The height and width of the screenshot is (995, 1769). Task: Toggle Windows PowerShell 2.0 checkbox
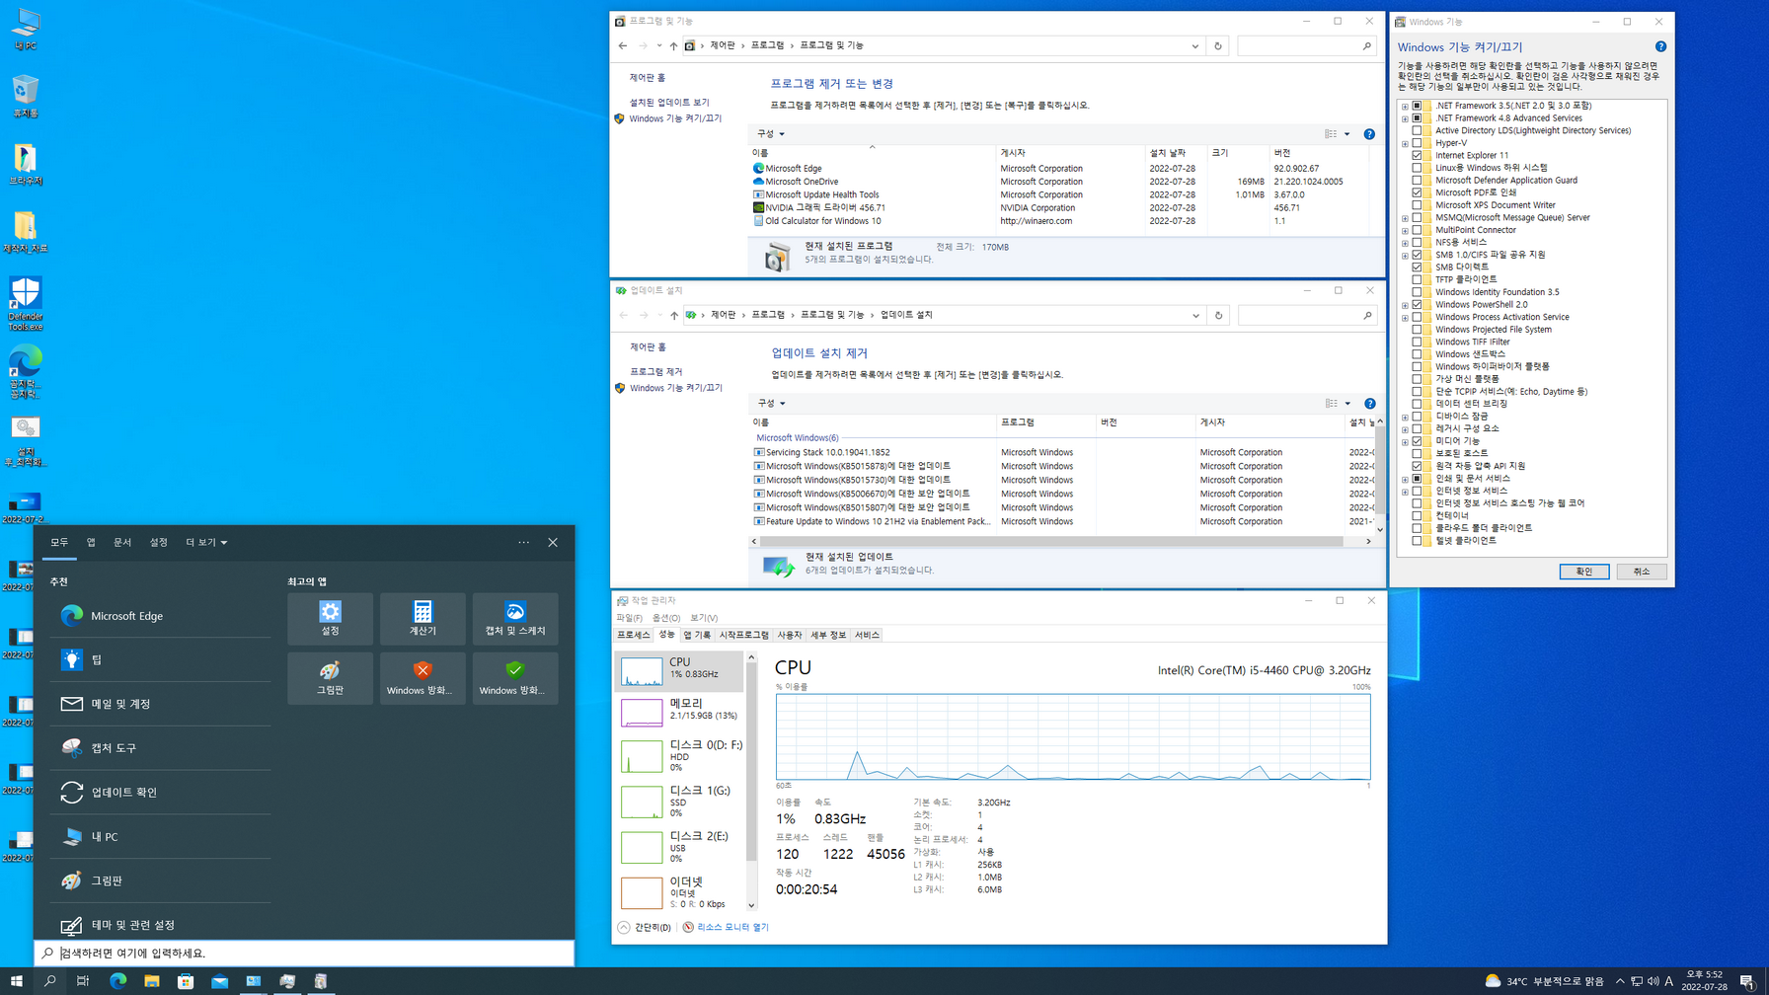point(1418,304)
